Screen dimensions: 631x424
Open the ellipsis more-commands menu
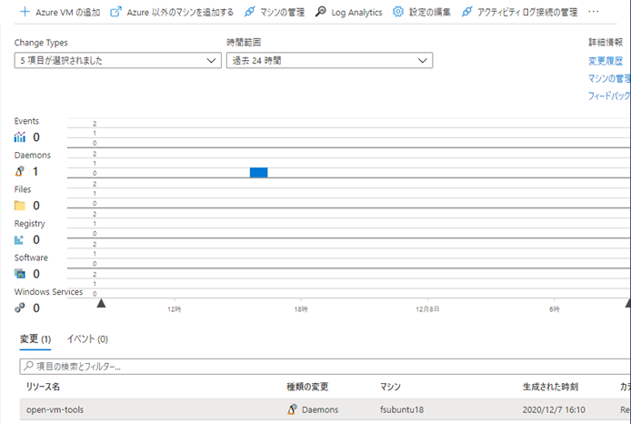pos(594,12)
